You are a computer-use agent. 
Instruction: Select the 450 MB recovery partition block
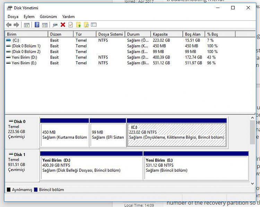pyautogui.click(x=64, y=135)
